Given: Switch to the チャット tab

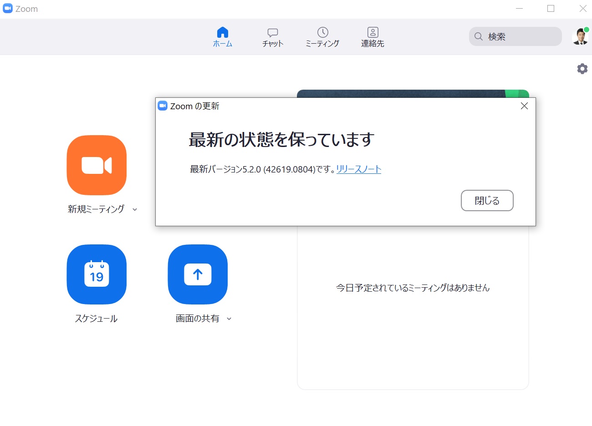Looking at the screenshot, I should point(273,37).
